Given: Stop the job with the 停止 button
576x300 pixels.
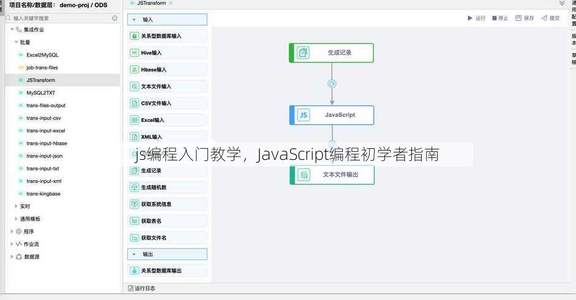Looking at the screenshot, I should point(500,18).
